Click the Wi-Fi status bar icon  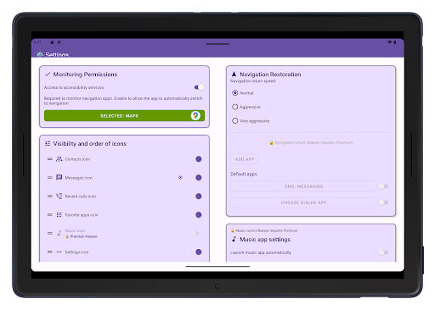tap(389, 42)
